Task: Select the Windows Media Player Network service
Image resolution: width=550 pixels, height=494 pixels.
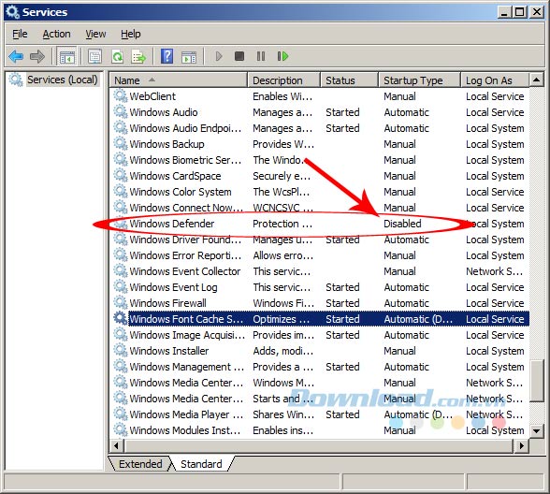Action: (x=319, y=414)
